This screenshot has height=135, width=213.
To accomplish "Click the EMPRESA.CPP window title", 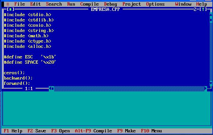I will coord(105,9).
